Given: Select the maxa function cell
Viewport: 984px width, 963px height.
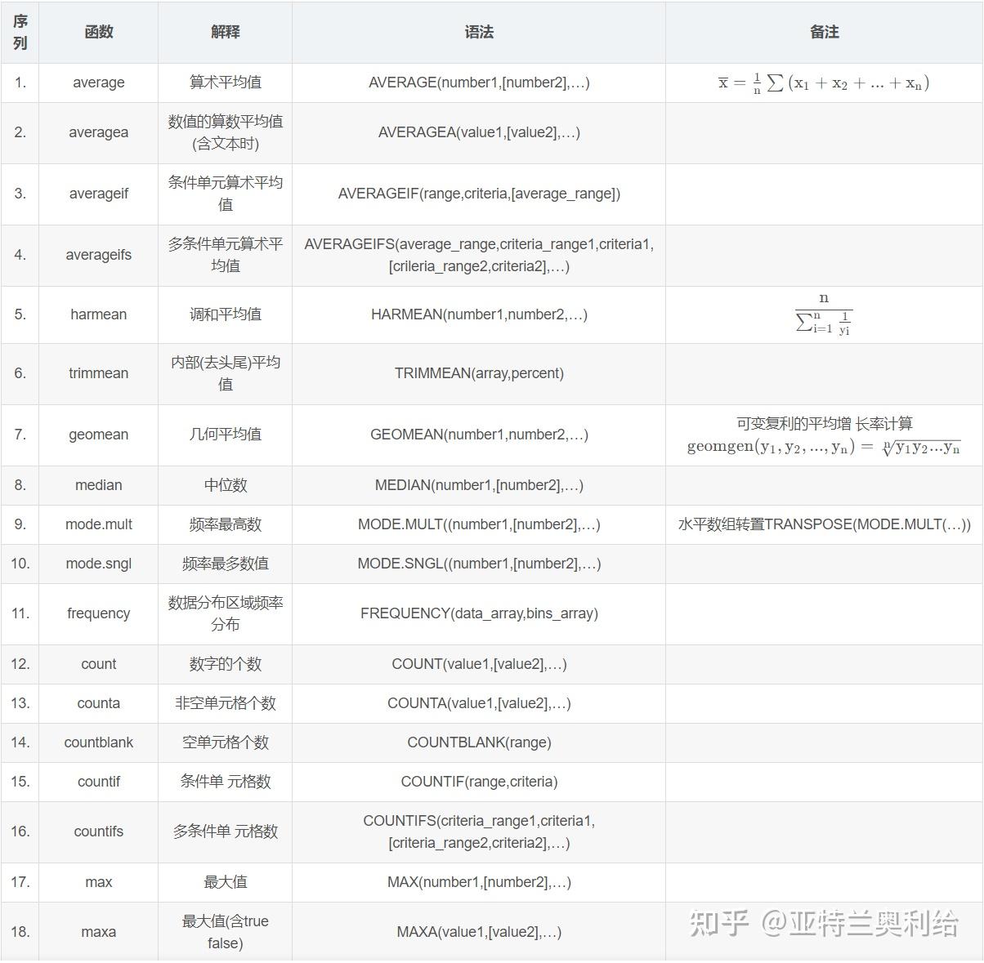Looking at the screenshot, I should 98,931.
